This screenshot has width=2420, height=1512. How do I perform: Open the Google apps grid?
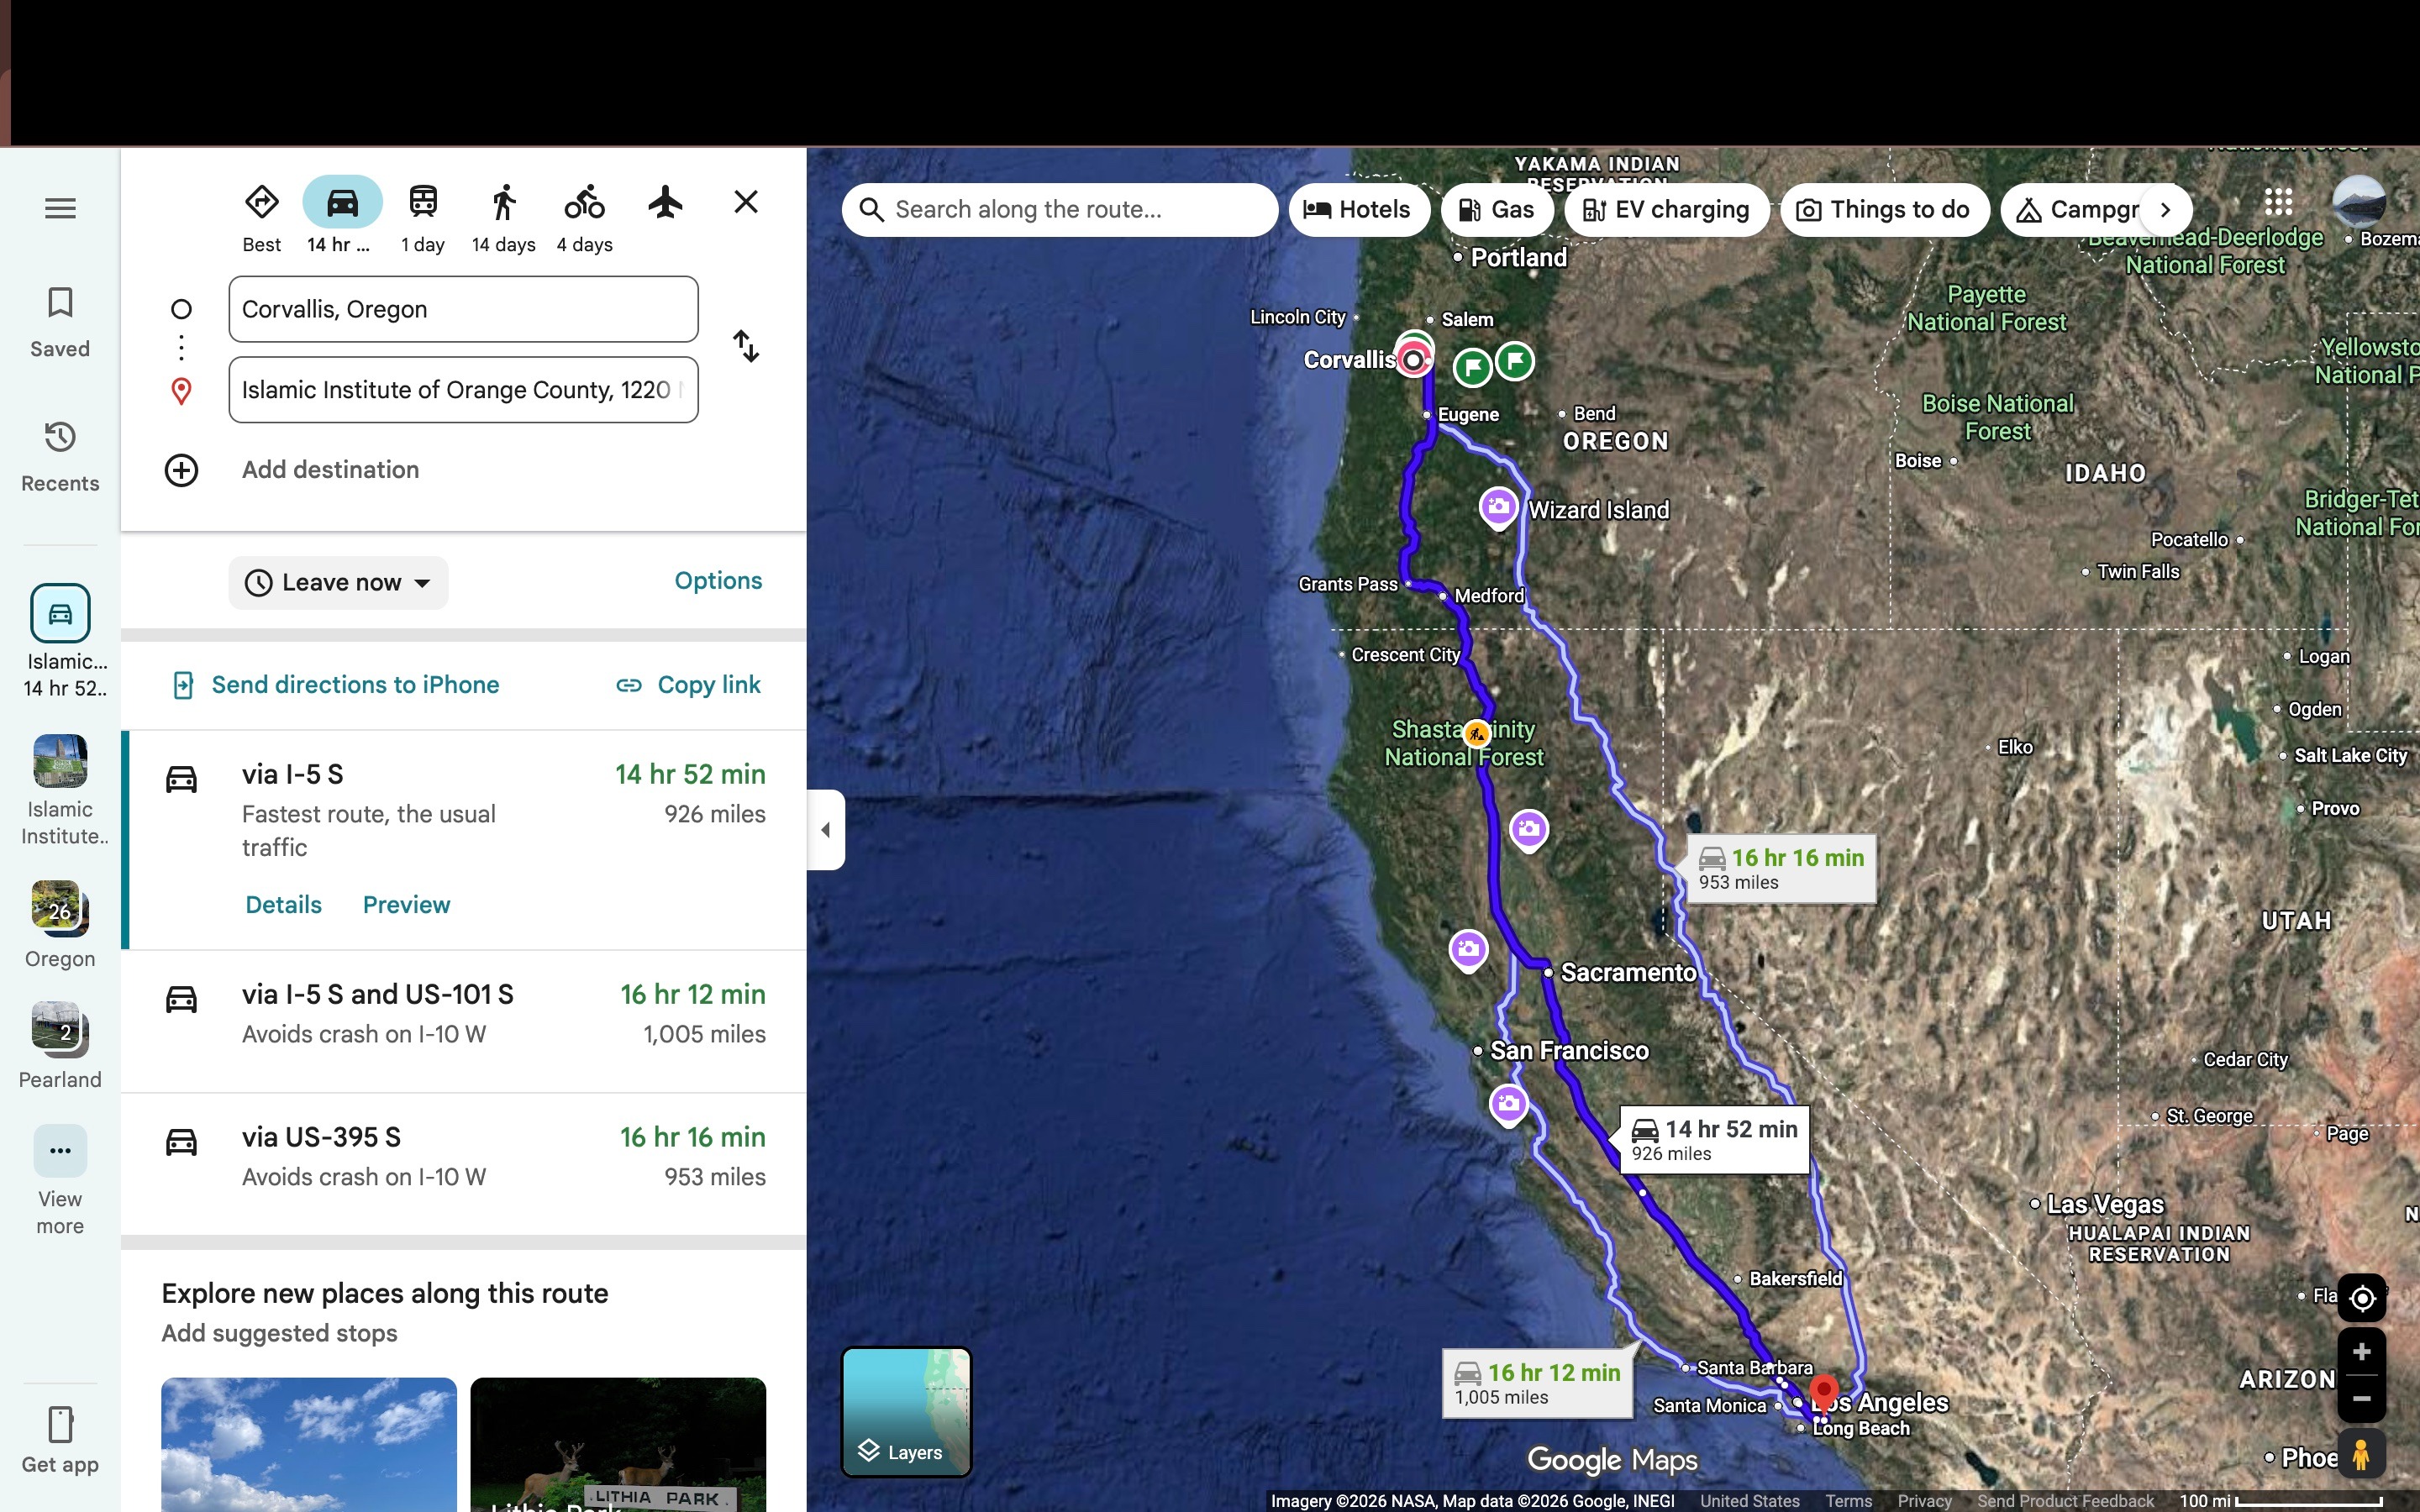click(2278, 203)
